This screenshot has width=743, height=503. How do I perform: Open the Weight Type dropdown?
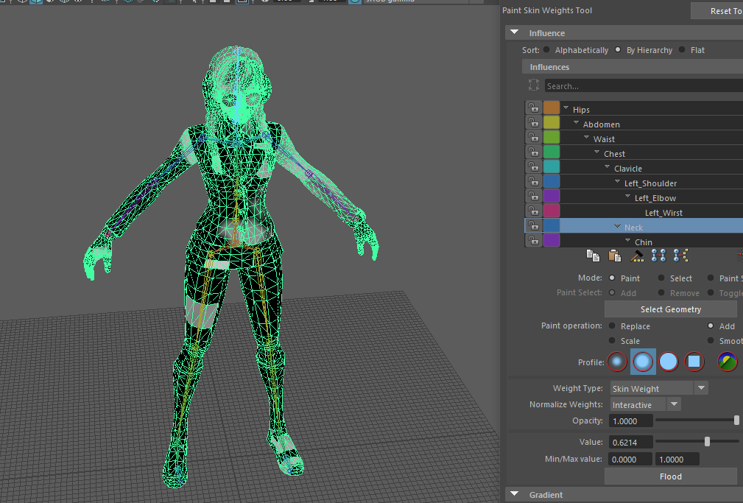[x=702, y=387]
